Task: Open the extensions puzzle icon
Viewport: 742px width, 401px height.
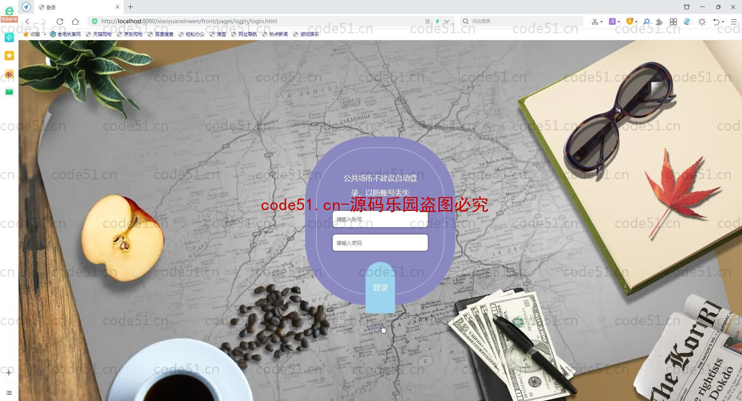Action: [x=659, y=22]
